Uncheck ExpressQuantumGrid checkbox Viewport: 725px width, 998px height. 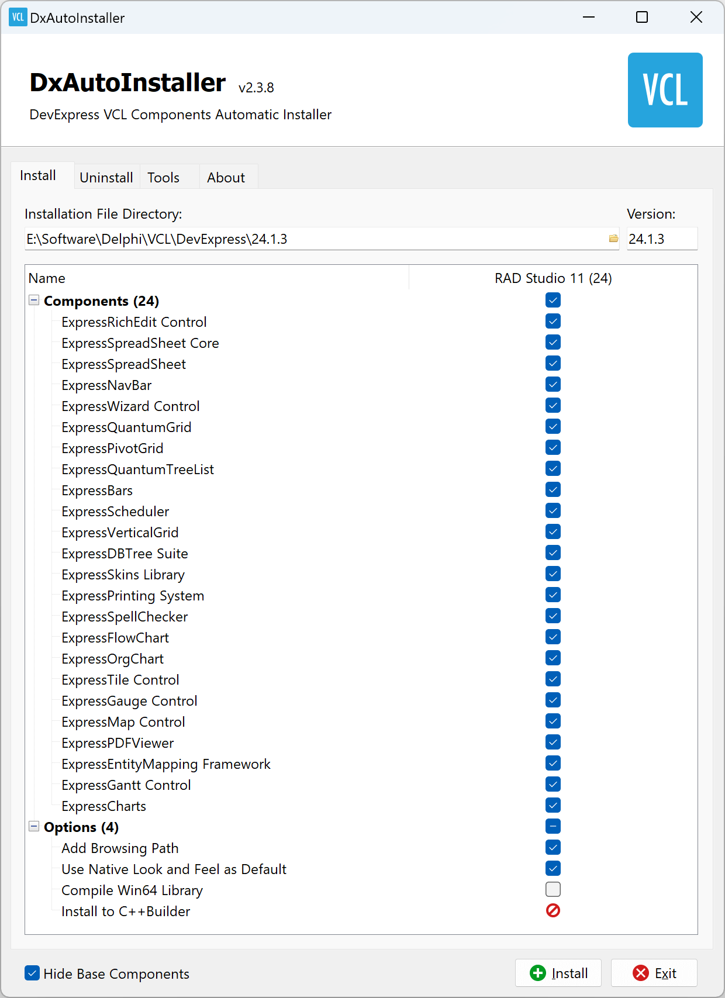[x=553, y=426]
